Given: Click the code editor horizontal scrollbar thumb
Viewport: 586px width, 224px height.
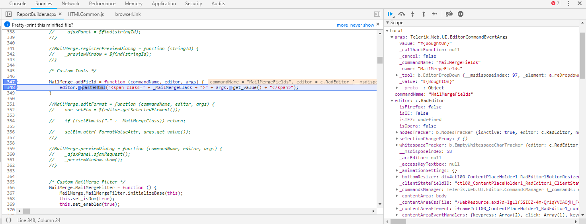Looking at the screenshot, I should [27, 211].
